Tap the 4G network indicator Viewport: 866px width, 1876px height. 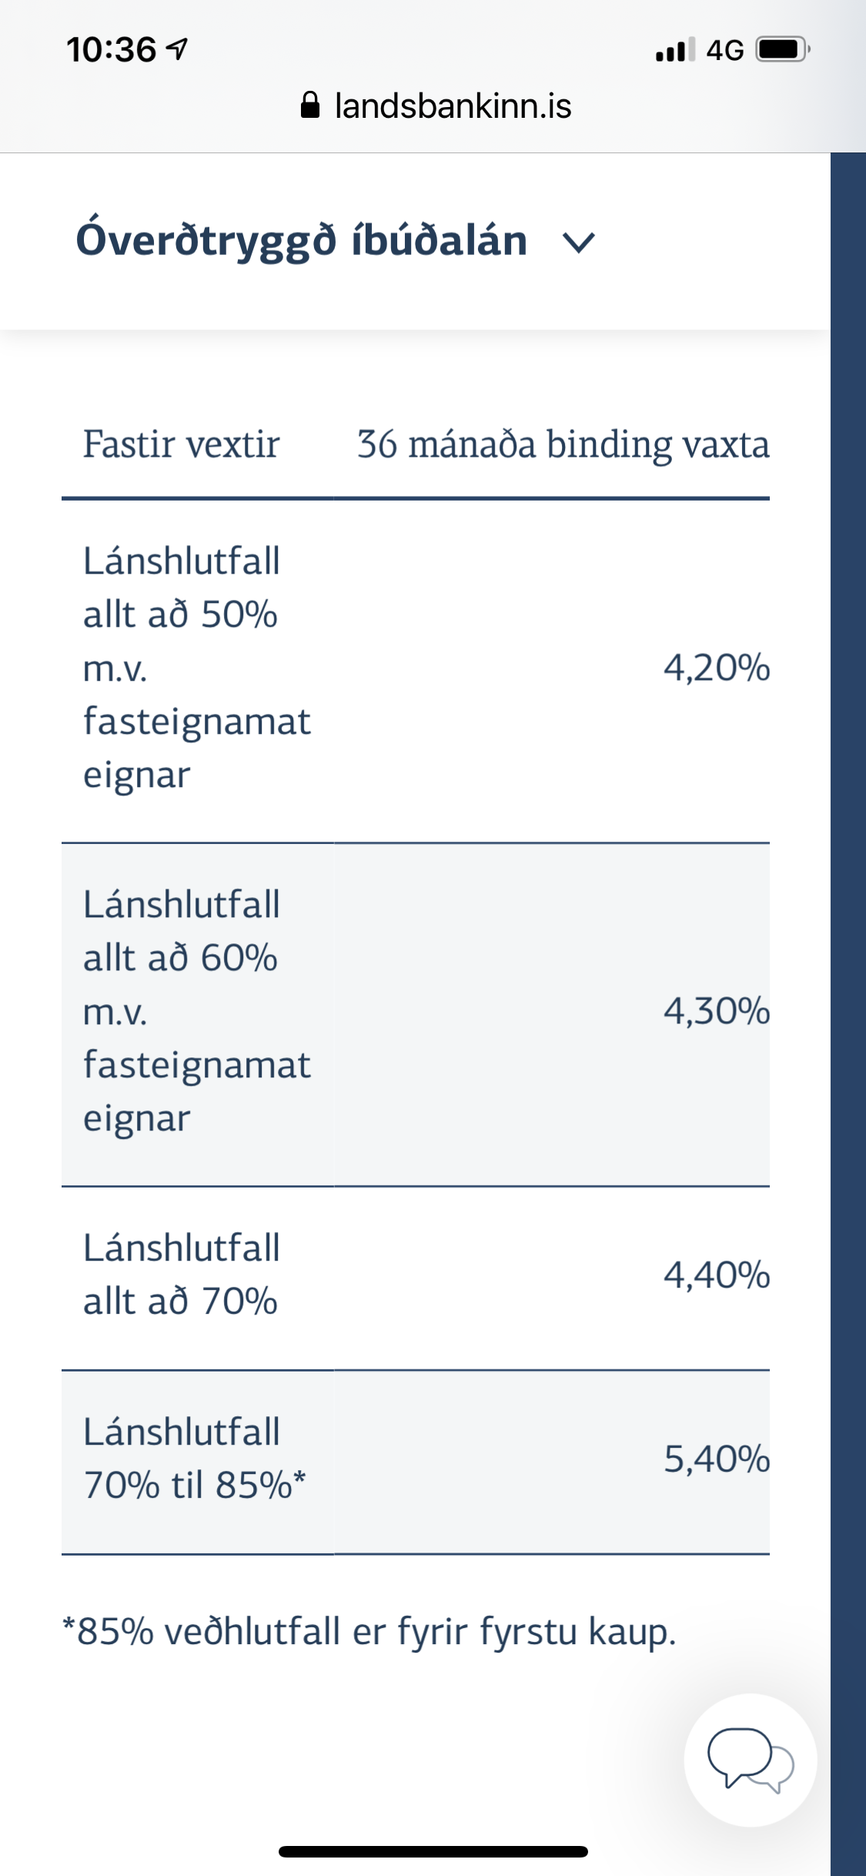pyautogui.click(x=725, y=50)
